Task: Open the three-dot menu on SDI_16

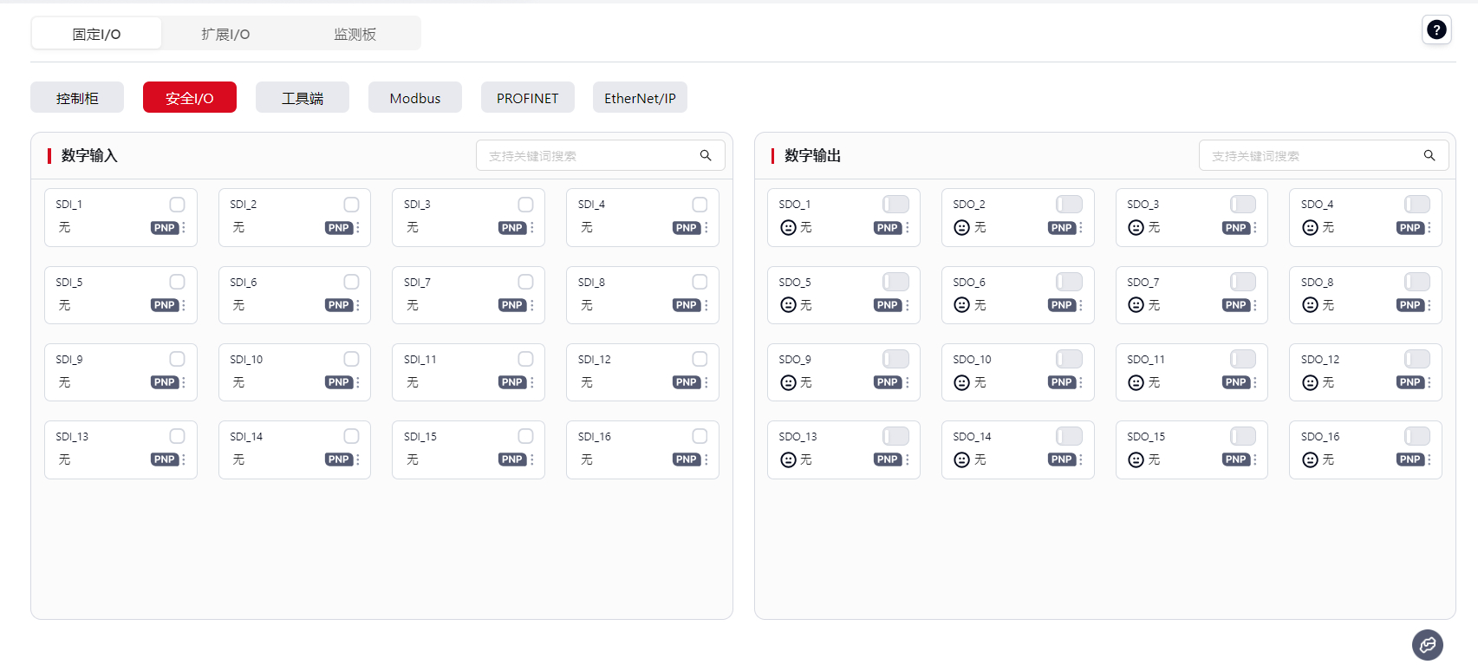Action: [x=706, y=459]
